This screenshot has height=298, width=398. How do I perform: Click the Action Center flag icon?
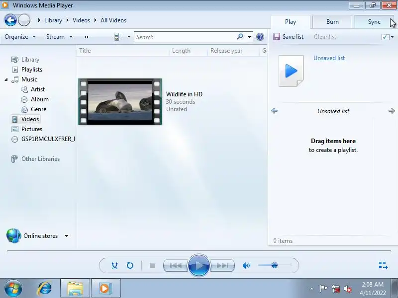tap(323, 289)
